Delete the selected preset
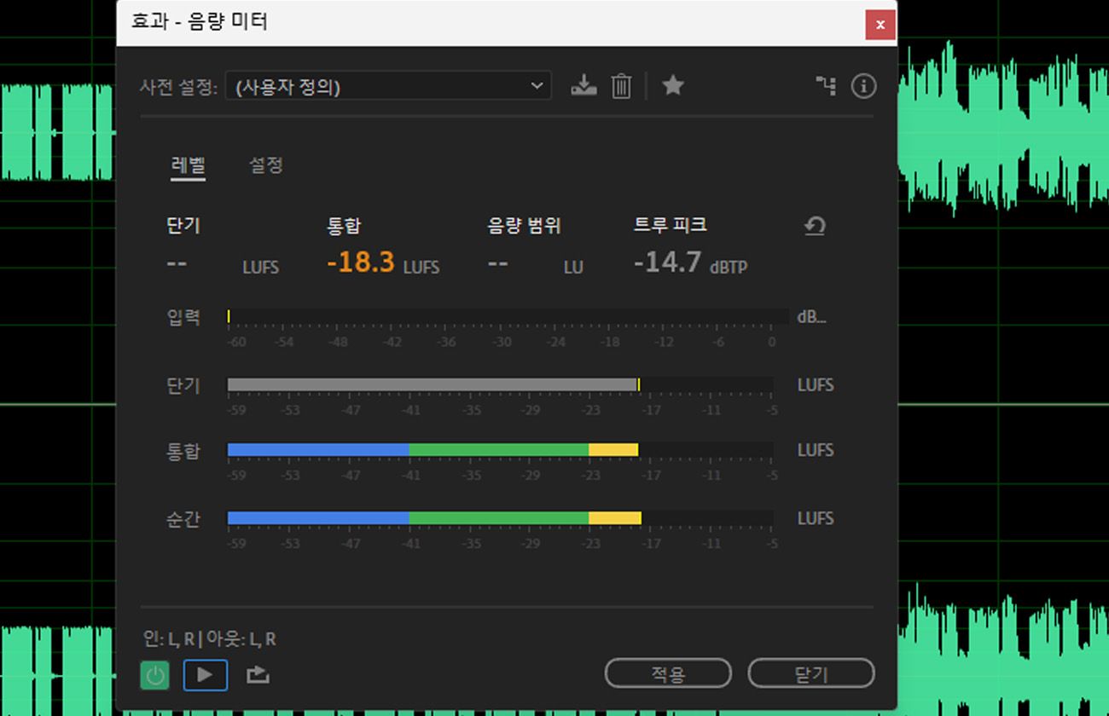This screenshot has width=1109, height=716. click(621, 85)
